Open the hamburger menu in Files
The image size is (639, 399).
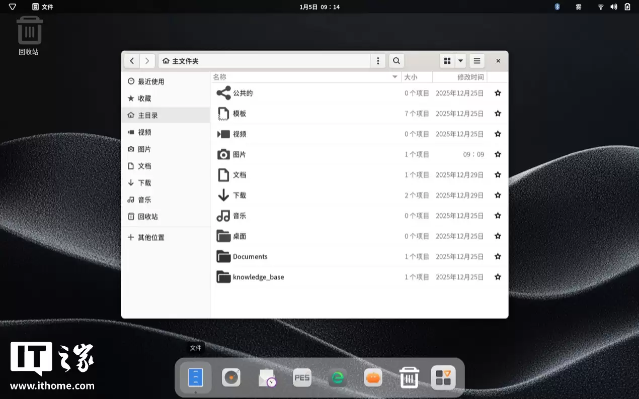(476, 60)
